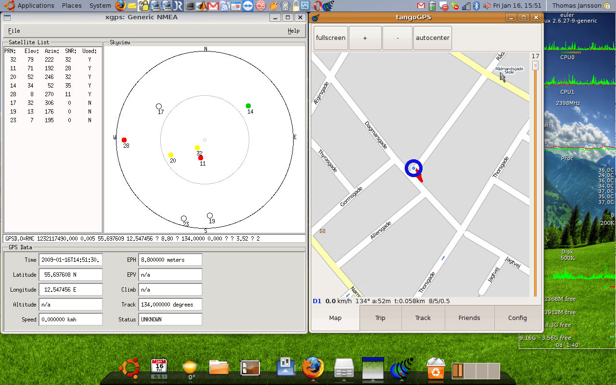Image resolution: width=616 pixels, height=385 pixels.
Task: Open the Friends tab
Action: click(x=469, y=318)
